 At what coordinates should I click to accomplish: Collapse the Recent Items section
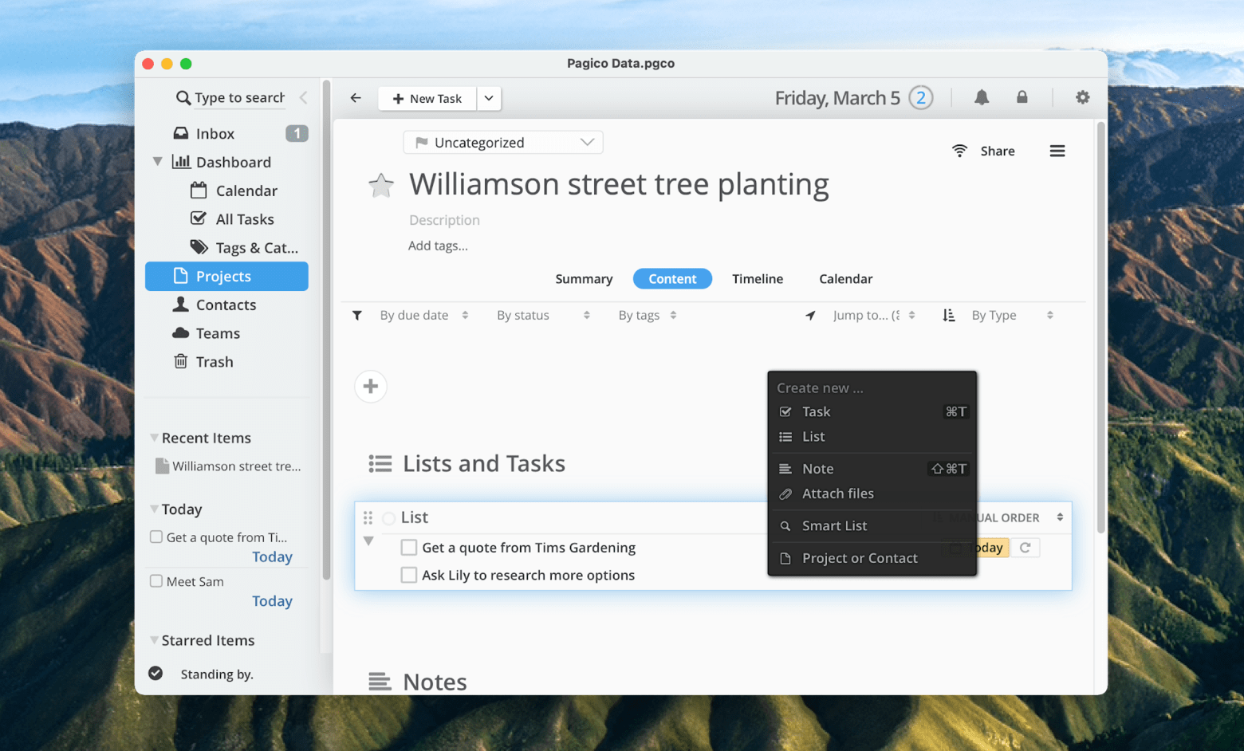154,438
